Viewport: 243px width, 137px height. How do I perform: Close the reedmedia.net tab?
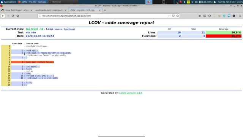pyautogui.click(x=66, y=10)
